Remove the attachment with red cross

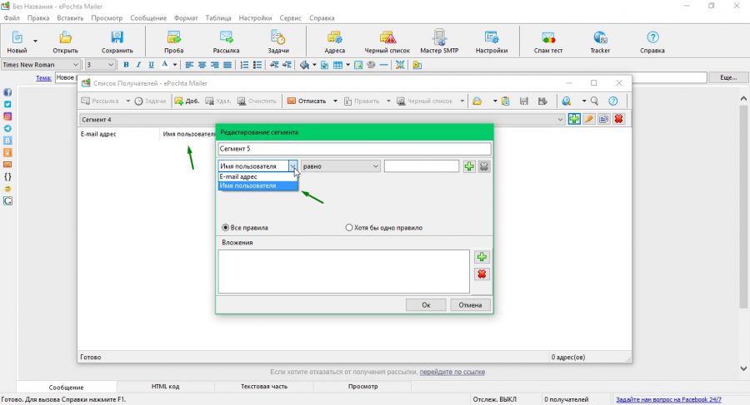point(482,274)
